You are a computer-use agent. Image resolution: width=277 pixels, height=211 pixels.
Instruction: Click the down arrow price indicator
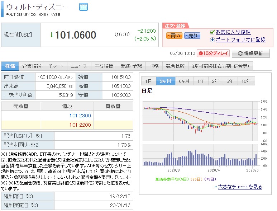click(x=51, y=35)
